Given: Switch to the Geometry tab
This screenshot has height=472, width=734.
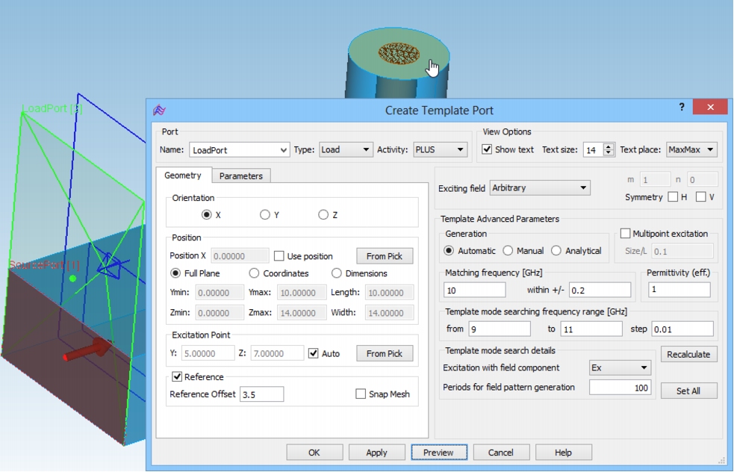Looking at the screenshot, I should pos(182,175).
